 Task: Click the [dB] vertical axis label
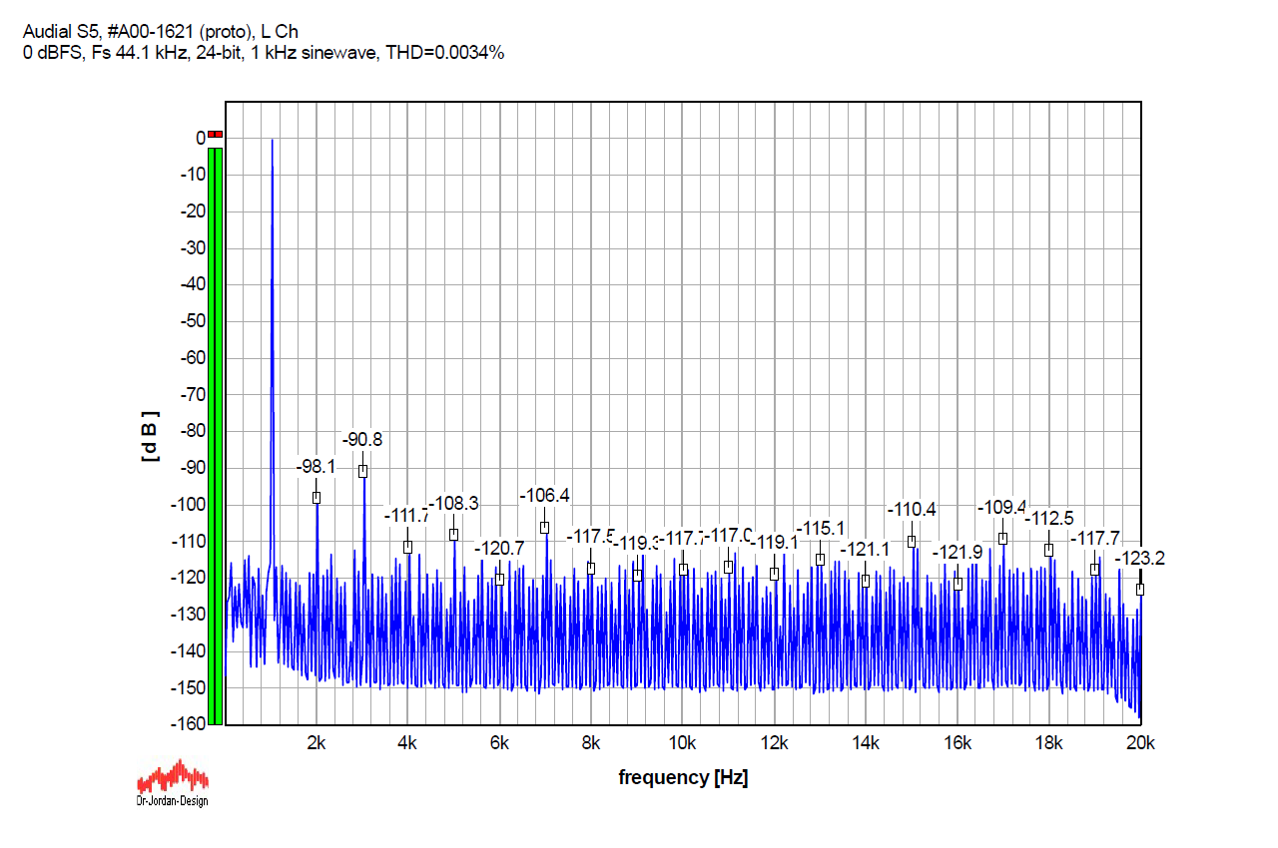pos(150,436)
